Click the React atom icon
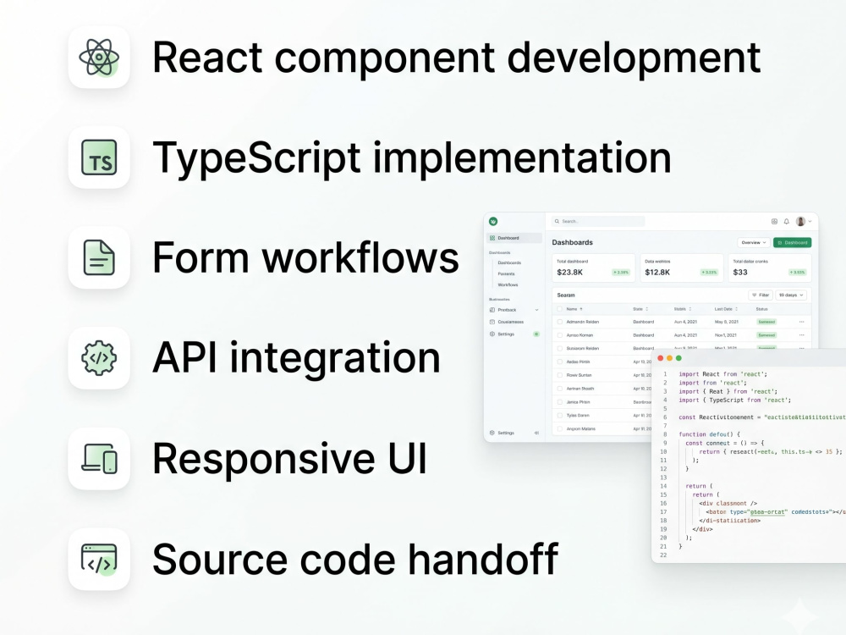The width and height of the screenshot is (846, 635). pos(99,58)
